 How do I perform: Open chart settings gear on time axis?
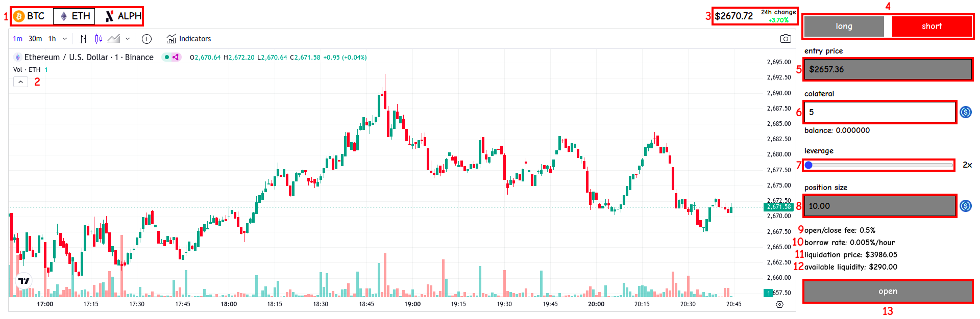(x=779, y=304)
